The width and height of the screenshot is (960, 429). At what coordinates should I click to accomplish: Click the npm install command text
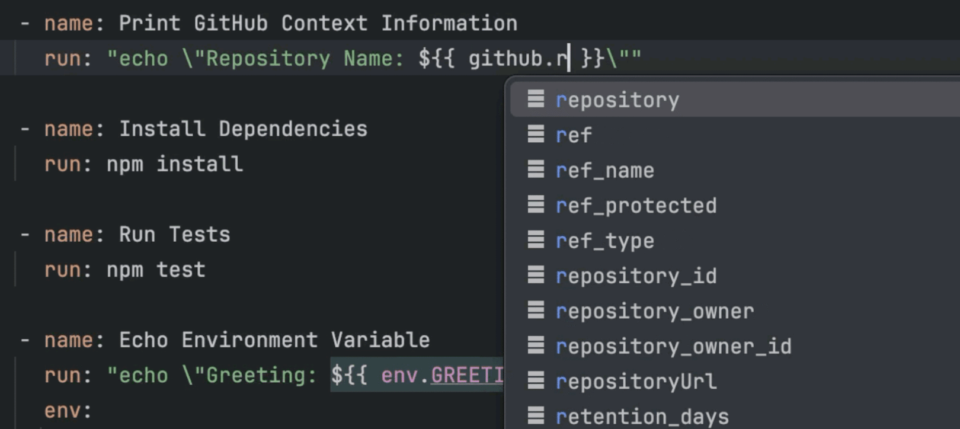174,164
